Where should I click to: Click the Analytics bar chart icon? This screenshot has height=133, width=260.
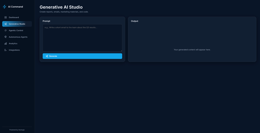(x=6, y=44)
